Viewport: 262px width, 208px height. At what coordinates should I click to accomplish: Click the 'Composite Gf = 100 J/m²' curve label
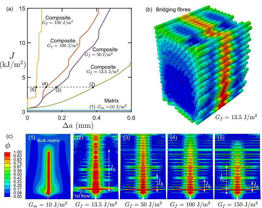pos(63,43)
